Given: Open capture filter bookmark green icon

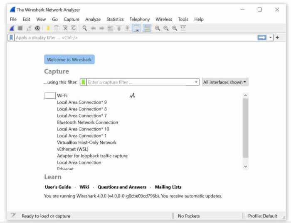Looking at the screenshot, I should click(x=83, y=82).
